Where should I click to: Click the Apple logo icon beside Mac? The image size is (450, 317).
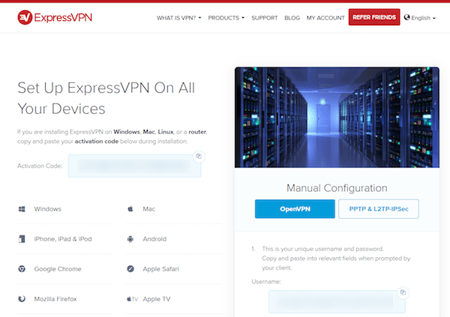coord(130,209)
